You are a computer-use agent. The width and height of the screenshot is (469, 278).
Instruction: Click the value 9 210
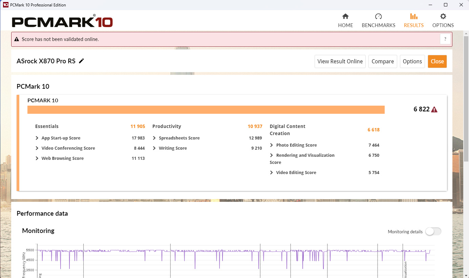tap(256, 148)
